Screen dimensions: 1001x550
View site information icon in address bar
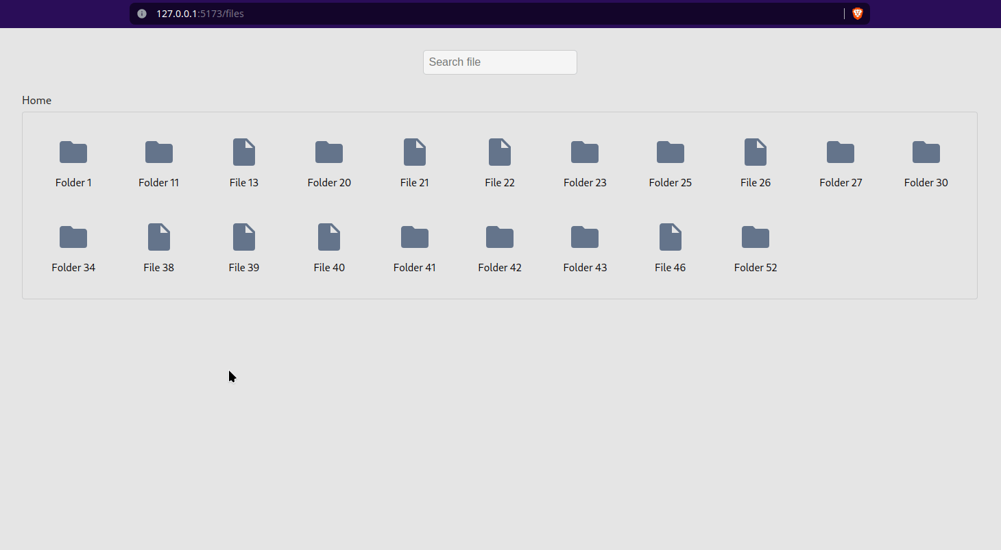point(142,14)
